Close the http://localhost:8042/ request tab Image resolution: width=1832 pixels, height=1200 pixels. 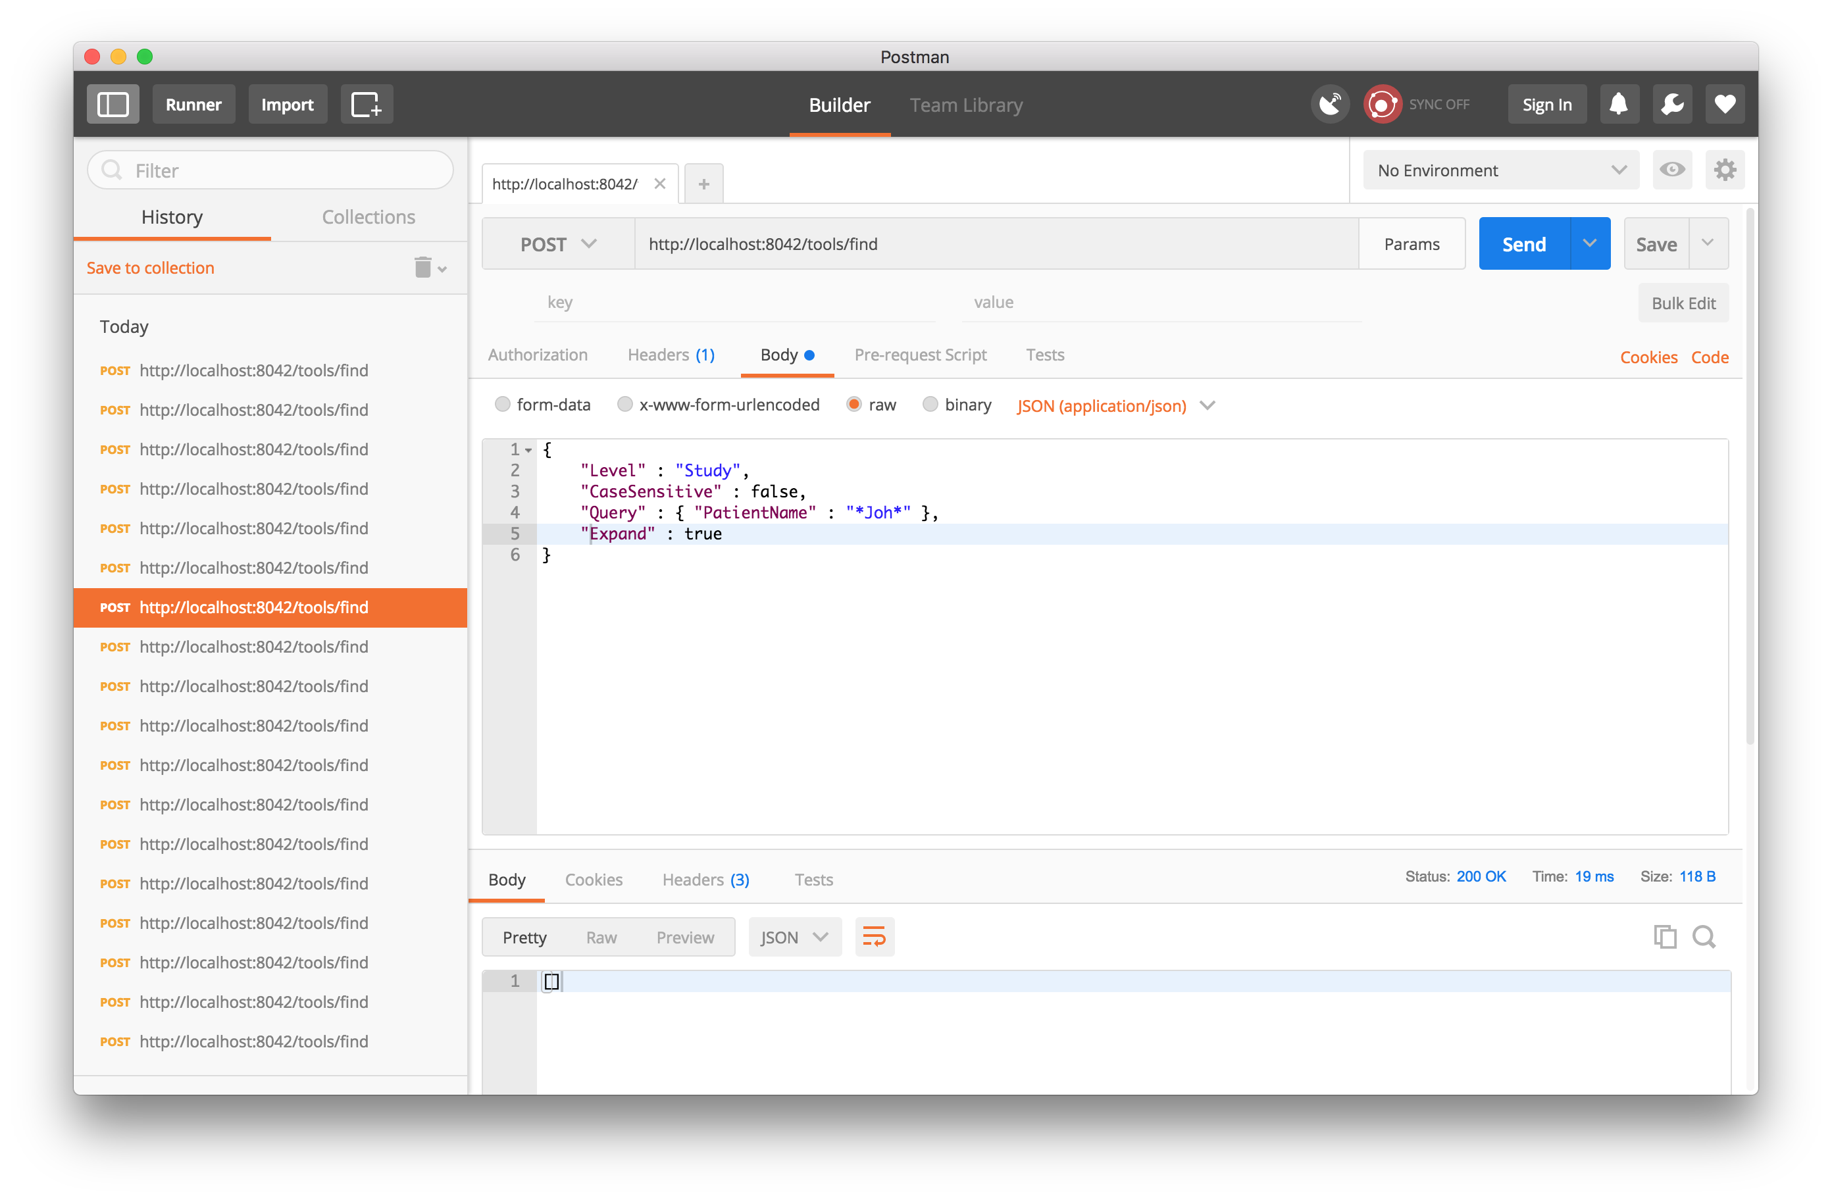pos(659,184)
